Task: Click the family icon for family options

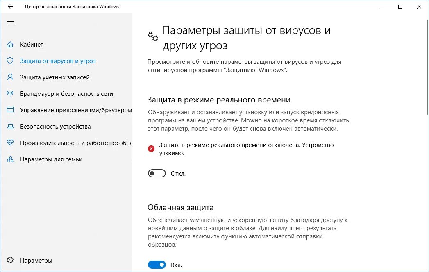Action: pyautogui.click(x=10, y=159)
